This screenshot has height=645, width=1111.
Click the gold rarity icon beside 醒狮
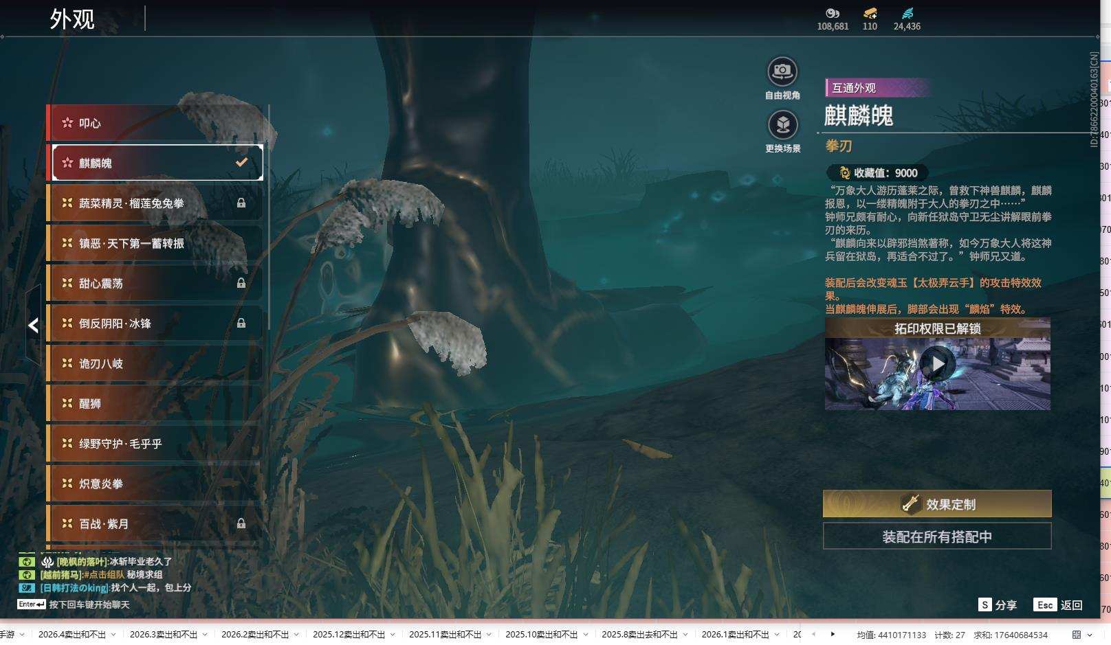[67, 403]
